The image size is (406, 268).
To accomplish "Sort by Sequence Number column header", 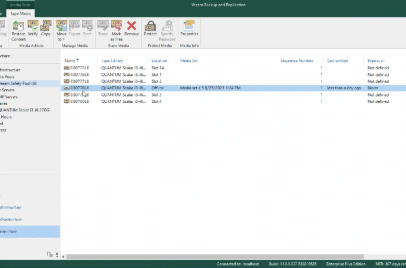I will (x=297, y=61).
